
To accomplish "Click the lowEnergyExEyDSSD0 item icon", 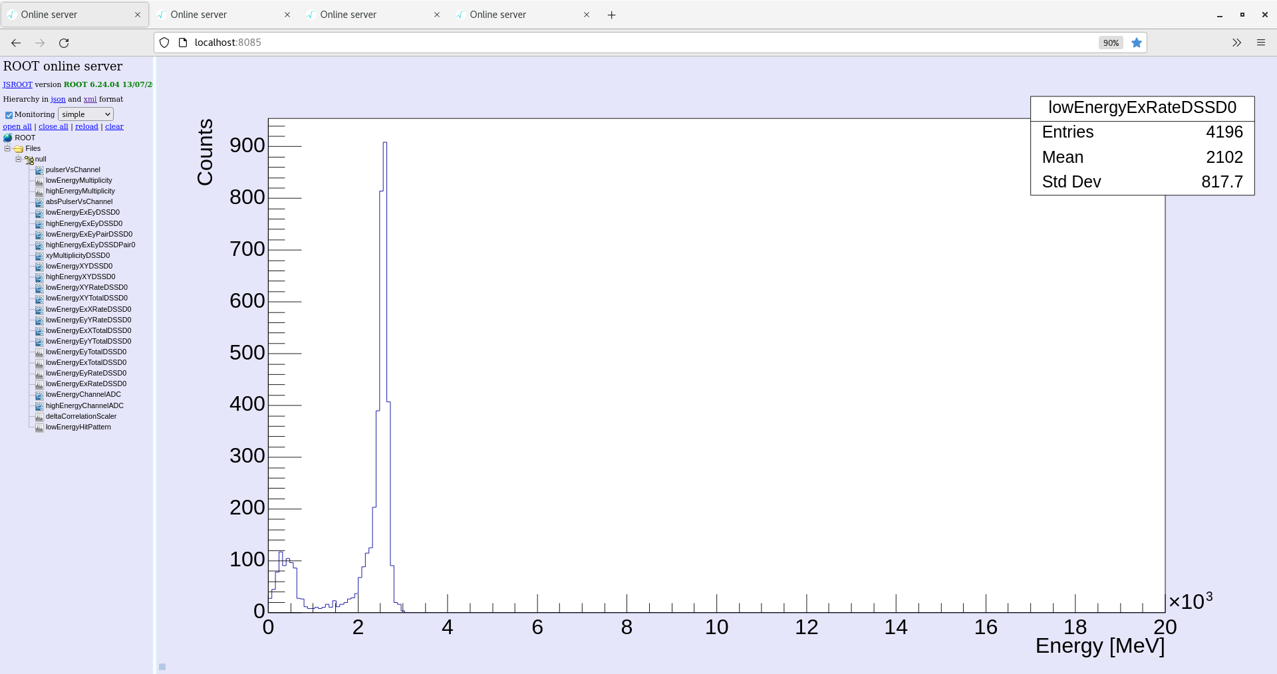I will [39, 213].
